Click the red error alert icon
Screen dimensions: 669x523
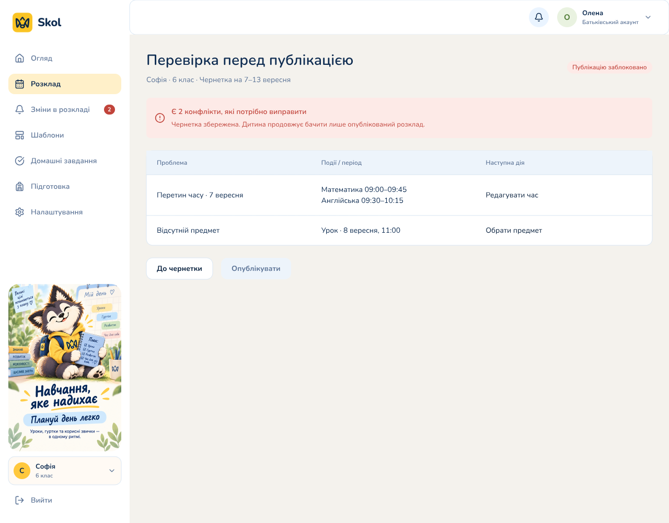click(x=160, y=118)
